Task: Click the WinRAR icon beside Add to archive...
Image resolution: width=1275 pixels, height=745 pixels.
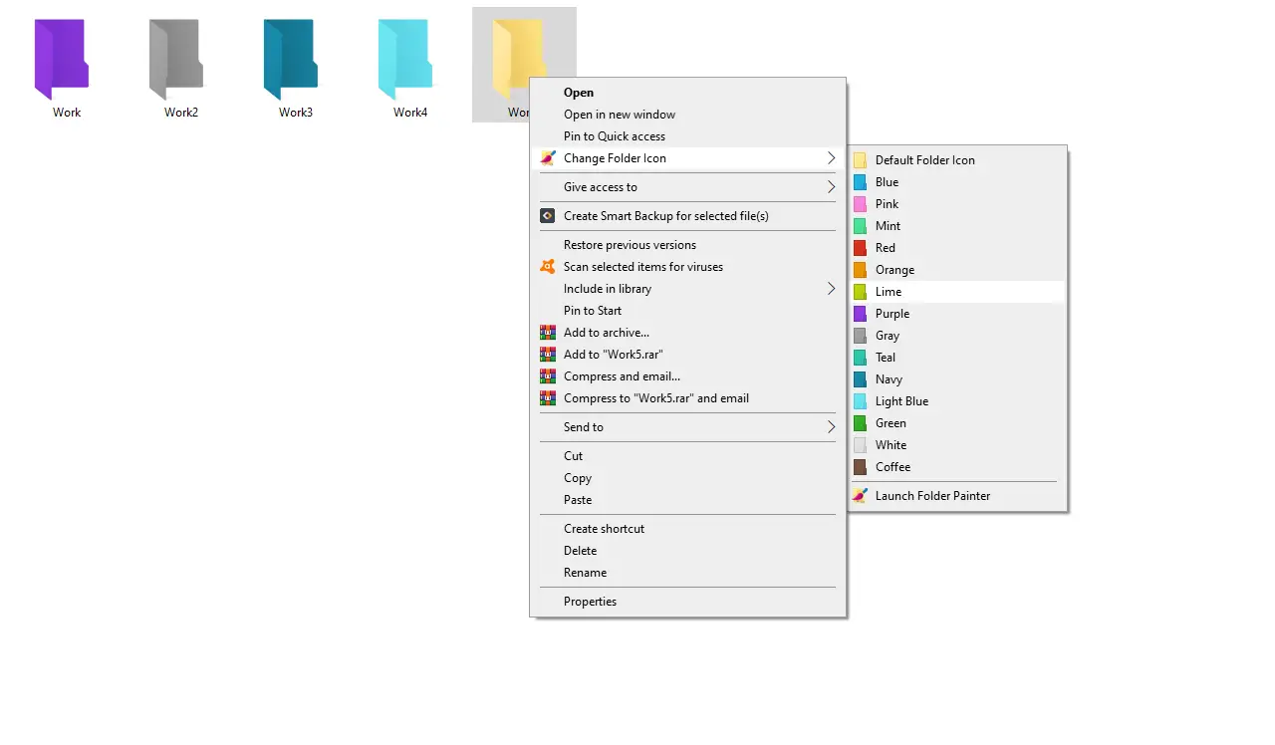Action: [547, 333]
